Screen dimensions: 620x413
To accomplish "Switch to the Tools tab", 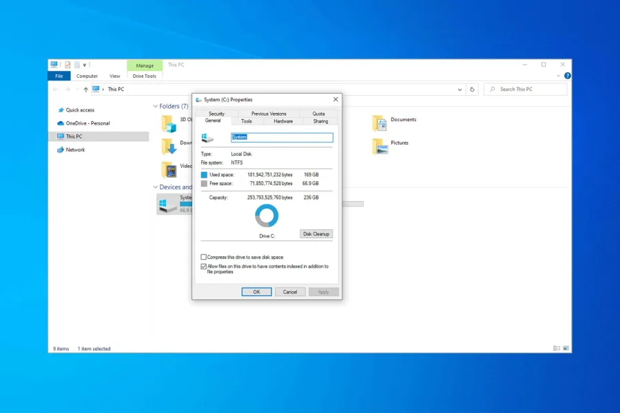I will pos(247,120).
